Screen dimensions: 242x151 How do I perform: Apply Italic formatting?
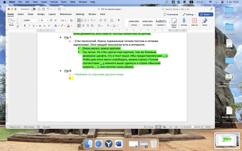[x=29, y=26]
